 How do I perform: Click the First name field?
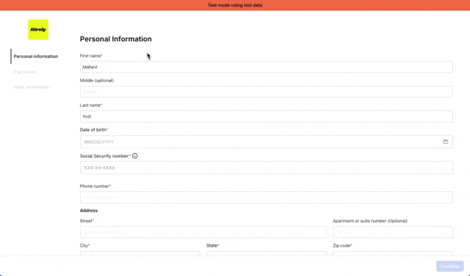pyautogui.click(x=266, y=67)
